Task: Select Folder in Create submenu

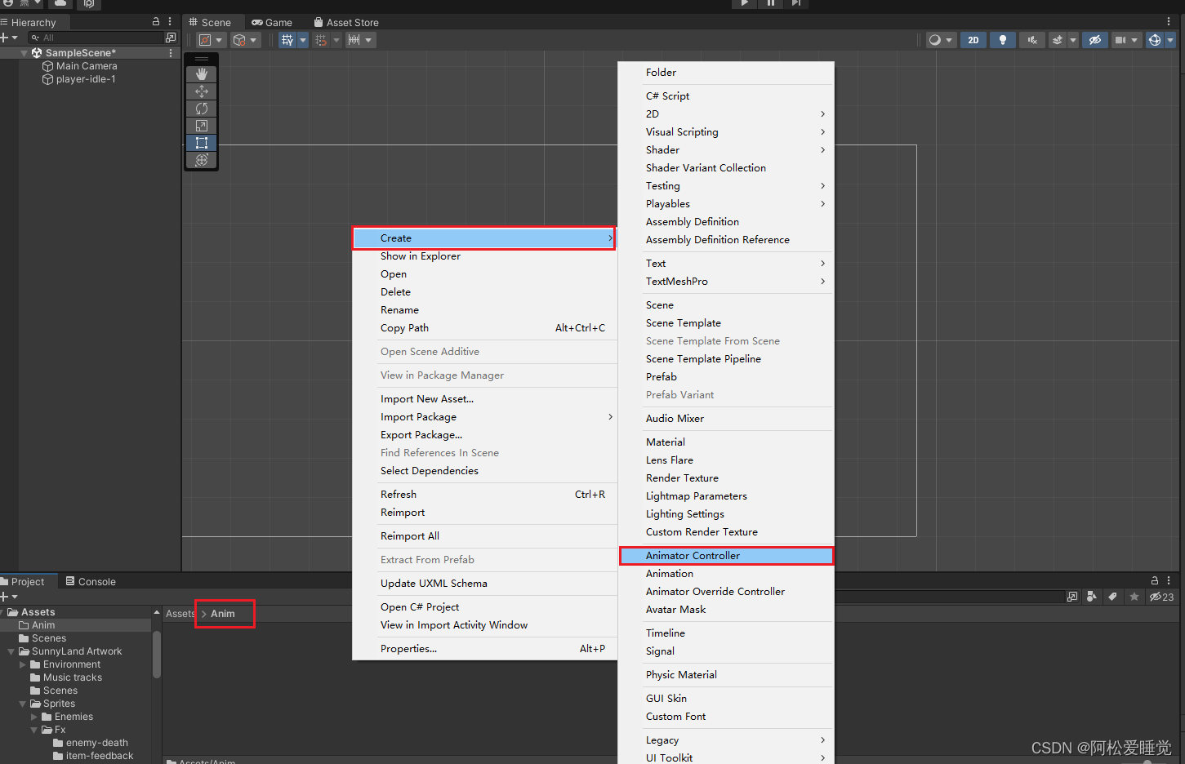Action: point(727,73)
